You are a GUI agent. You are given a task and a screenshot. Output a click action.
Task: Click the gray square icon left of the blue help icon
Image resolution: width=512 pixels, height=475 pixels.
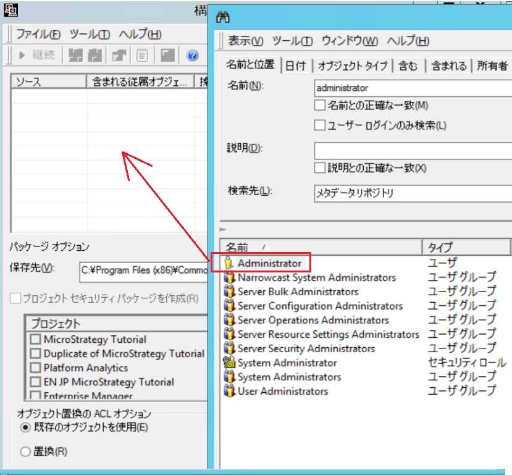(x=167, y=55)
